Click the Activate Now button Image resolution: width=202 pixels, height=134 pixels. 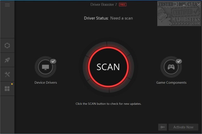click(x=183, y=127)
